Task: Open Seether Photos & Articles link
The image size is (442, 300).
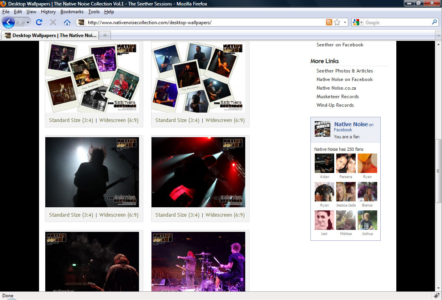Action: point(344,71)
